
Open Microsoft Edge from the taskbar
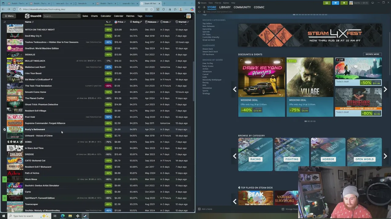pyautogui.click(x=63, y=216)
